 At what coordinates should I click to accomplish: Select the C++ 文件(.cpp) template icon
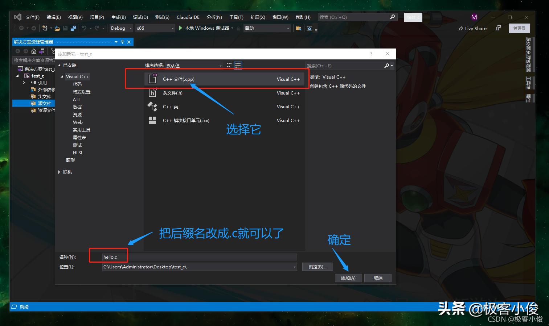(x=152, y=79)
